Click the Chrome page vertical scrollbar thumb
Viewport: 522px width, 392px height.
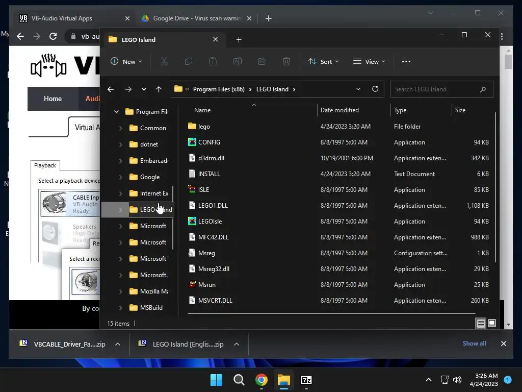tap(508, 62)
